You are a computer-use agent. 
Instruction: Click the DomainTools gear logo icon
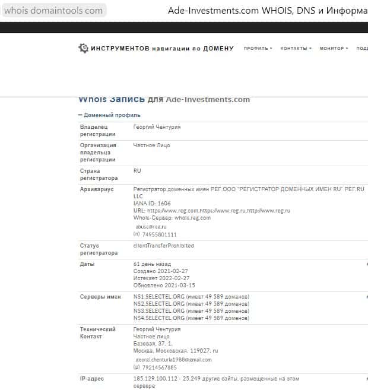click(x=84, y=48)
